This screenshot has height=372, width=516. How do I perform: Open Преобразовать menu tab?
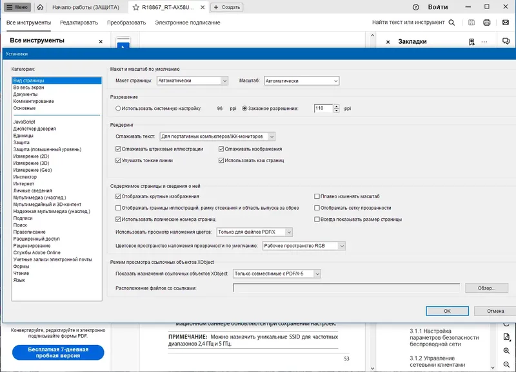[126, 23]
